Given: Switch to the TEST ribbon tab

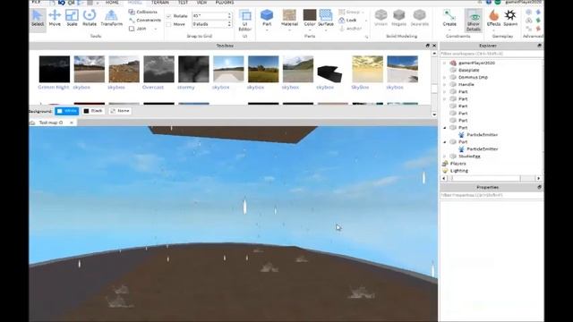Looking at the screenshot, I should [183, 2].
